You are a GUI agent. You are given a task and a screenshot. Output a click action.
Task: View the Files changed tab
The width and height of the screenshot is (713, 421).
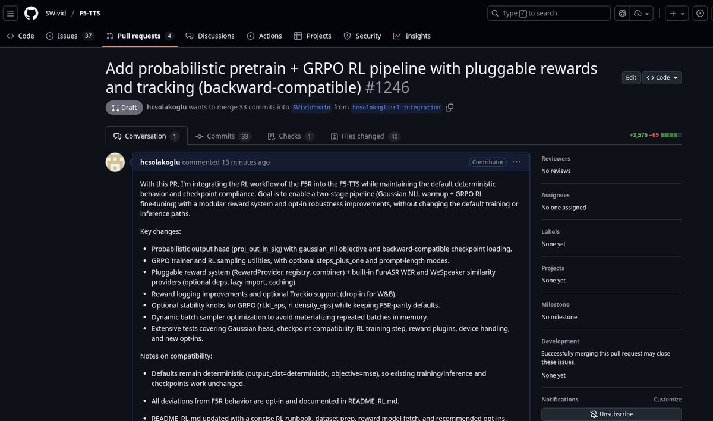(x=365, y=136)
